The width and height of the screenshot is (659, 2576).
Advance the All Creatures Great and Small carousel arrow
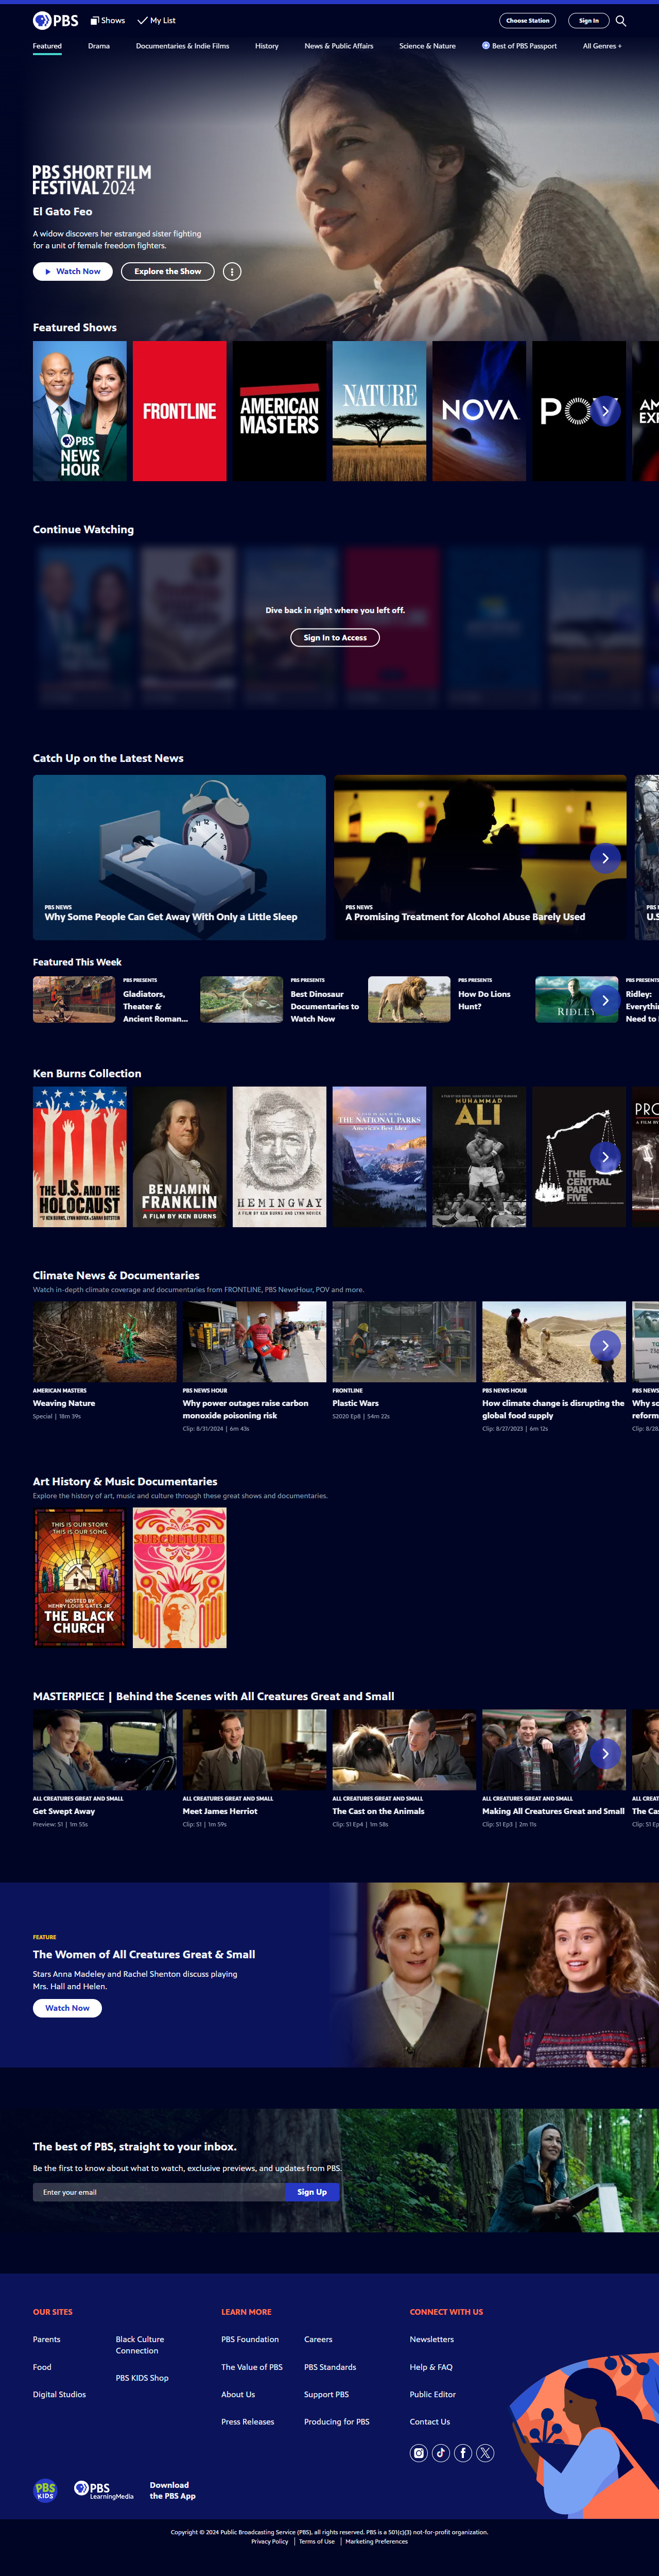pos(605,1754)
